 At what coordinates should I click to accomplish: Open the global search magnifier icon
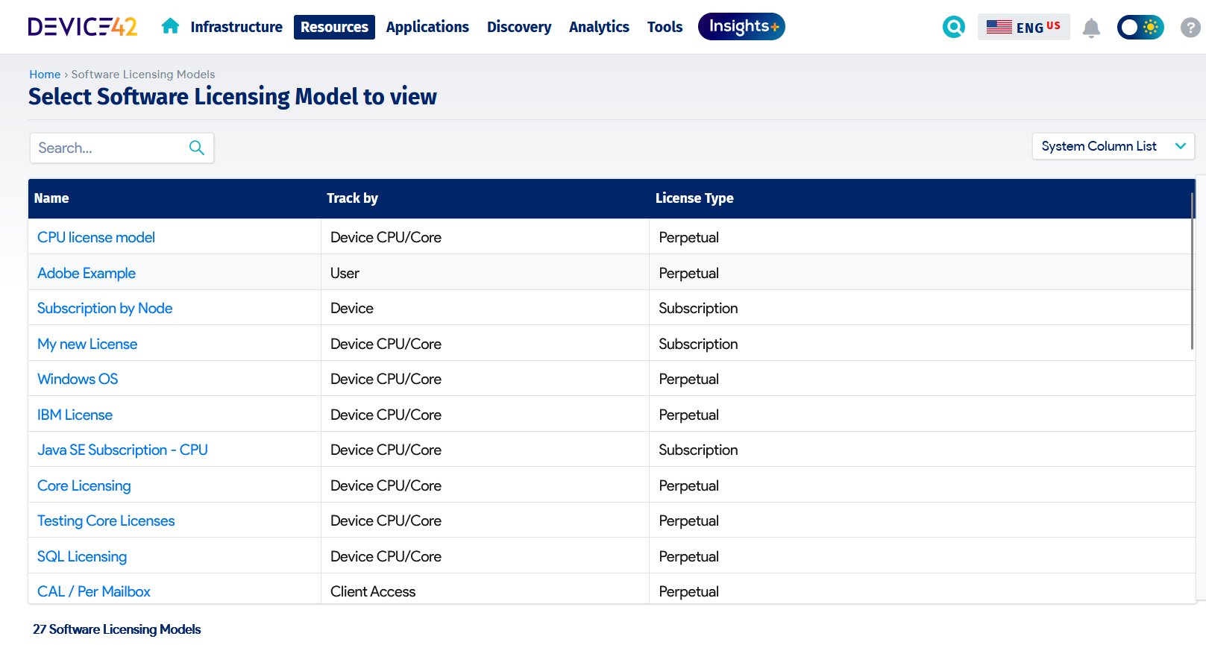click(x=953, y=27)
